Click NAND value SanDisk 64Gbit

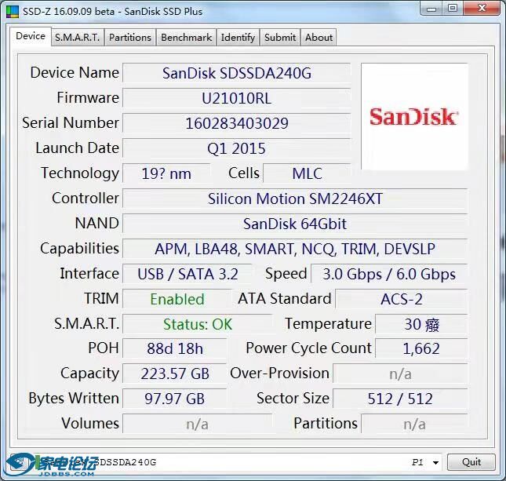point(295,224)
